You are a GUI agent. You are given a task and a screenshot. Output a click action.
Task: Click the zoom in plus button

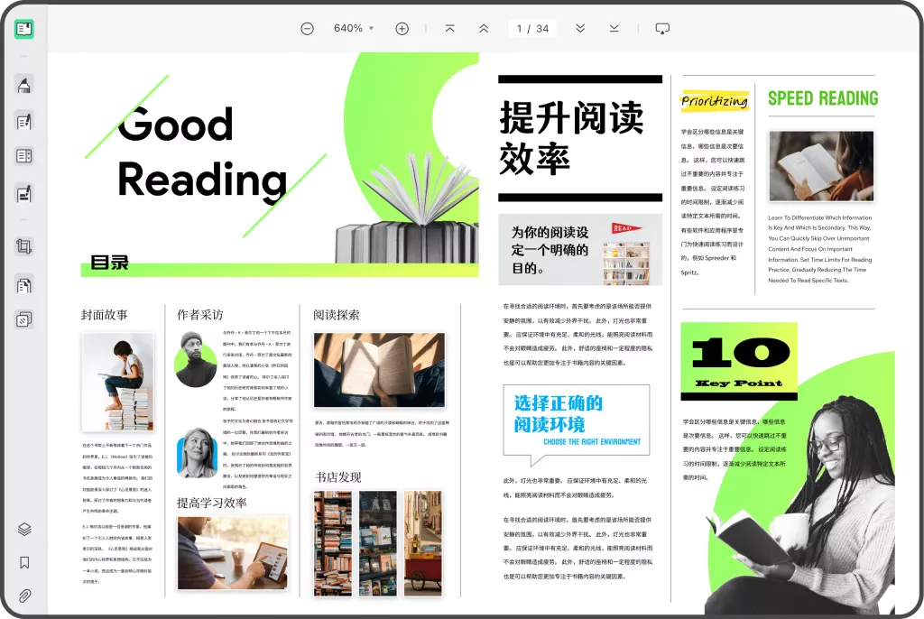402,29
